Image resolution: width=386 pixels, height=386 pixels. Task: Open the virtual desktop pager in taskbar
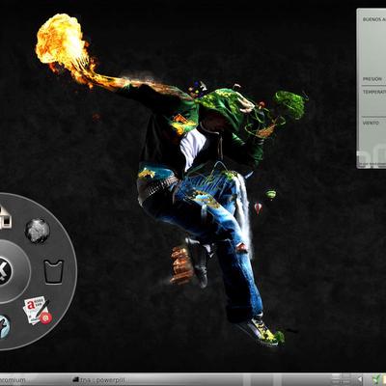pos(341,379)
